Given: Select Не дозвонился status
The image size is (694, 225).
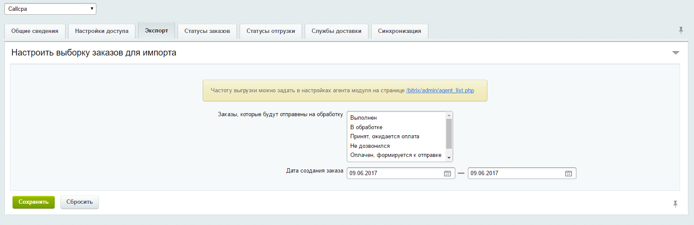Looking at the screenshot, I should coord(396,146).
